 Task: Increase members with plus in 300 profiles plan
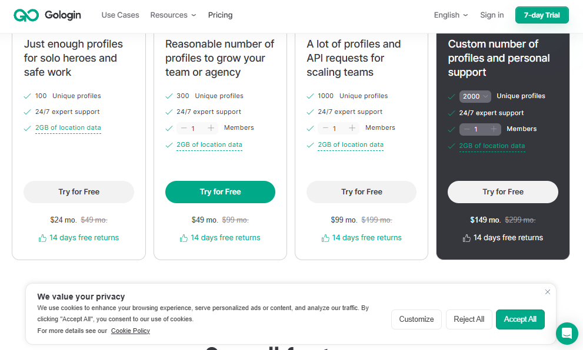(x=211, y=128)
